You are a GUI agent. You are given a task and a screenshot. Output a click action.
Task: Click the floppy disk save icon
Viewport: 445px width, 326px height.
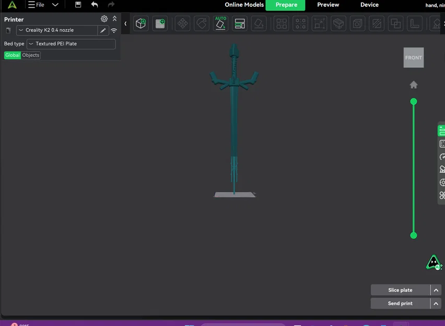[78, 5]
